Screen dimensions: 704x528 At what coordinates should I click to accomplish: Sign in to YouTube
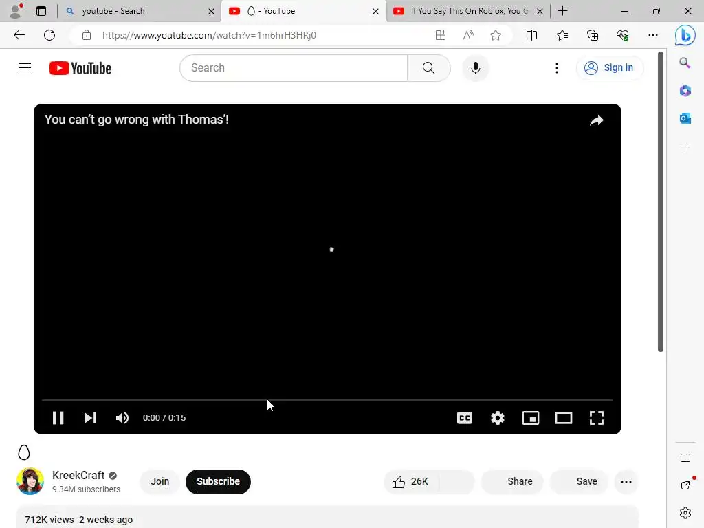click(x=609, y=68)
